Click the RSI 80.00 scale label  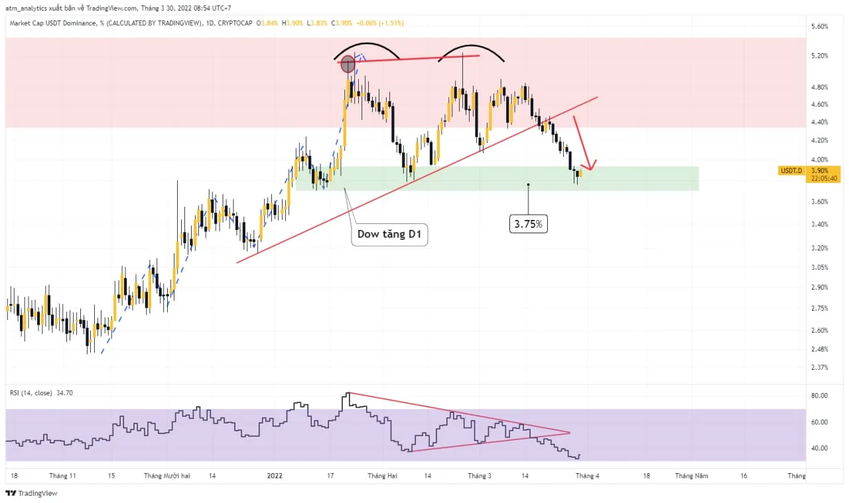818,396
